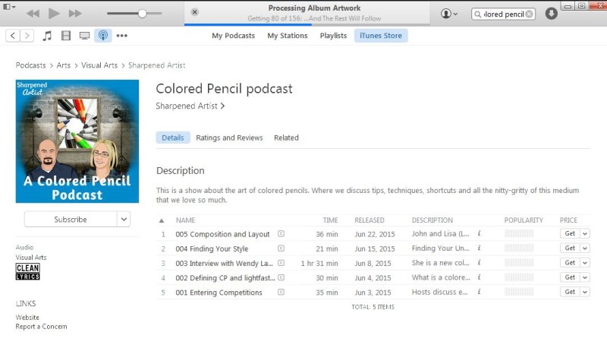Select episode 004 Finding Your Style
The width and height of the screenshot is (607, 345).
coord(212,248)
